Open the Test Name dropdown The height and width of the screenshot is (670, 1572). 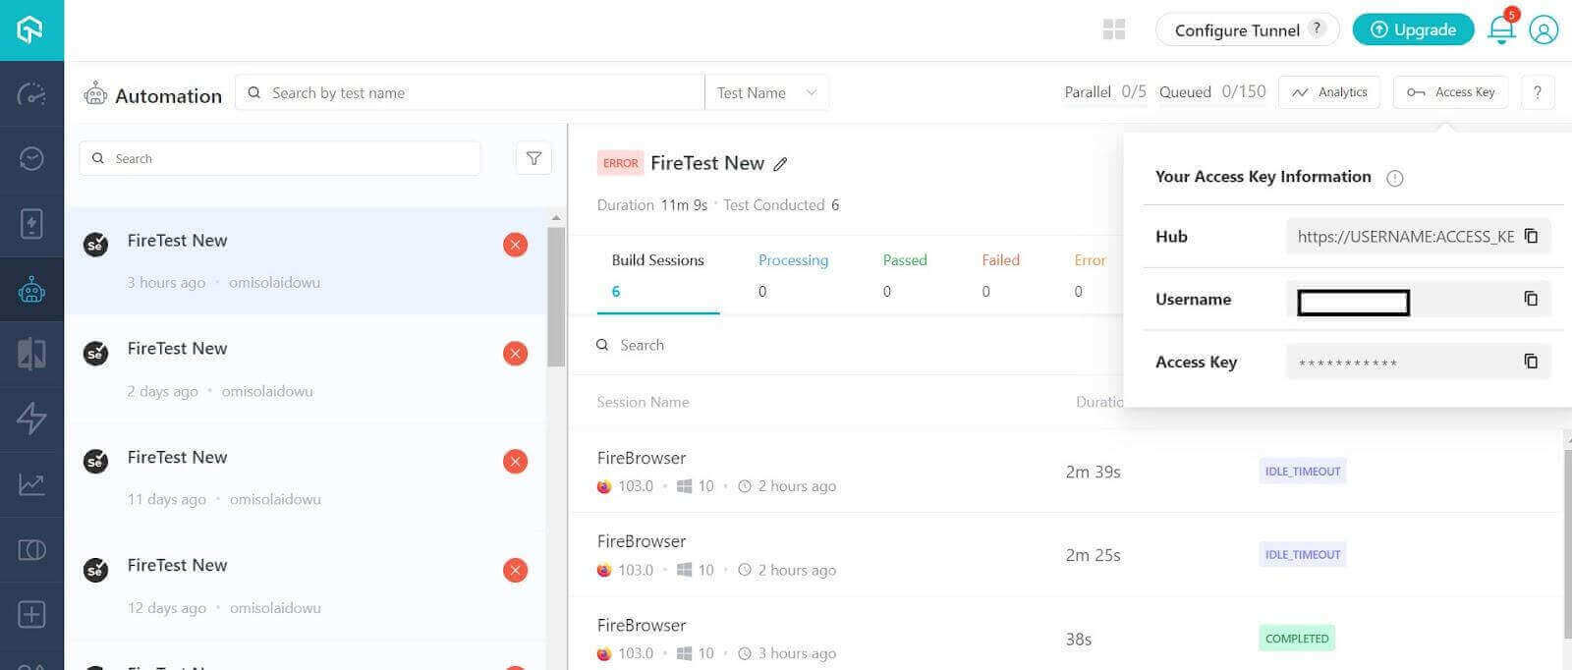(766, 92)
